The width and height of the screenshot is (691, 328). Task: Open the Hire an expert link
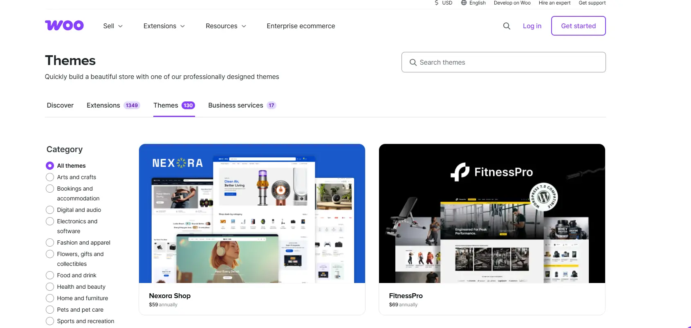[x=554, y=3]
